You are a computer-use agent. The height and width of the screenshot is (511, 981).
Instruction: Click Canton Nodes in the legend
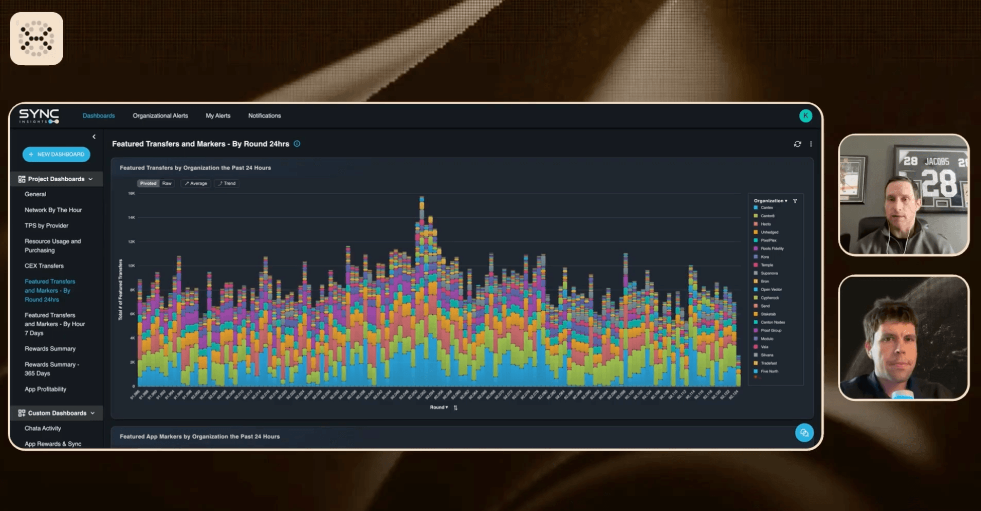[x=770, y=322]
